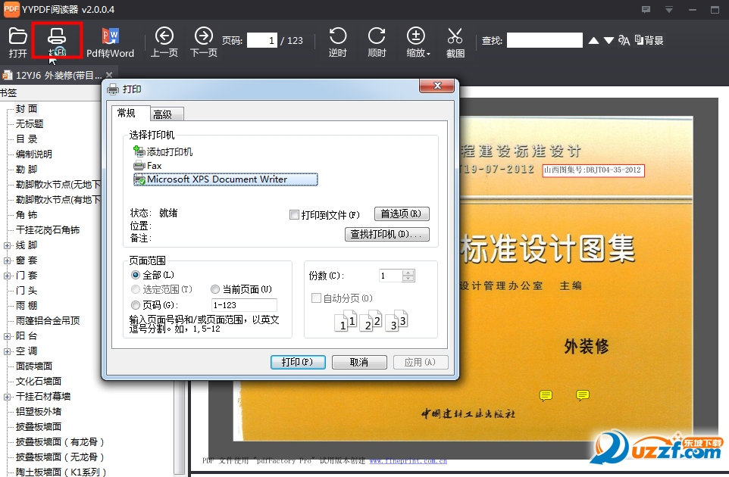Jump to the 干挂花岗石角铈 bookmark
Screen dimensions: 729x477
pyautogui.click(x=48, y=230)
